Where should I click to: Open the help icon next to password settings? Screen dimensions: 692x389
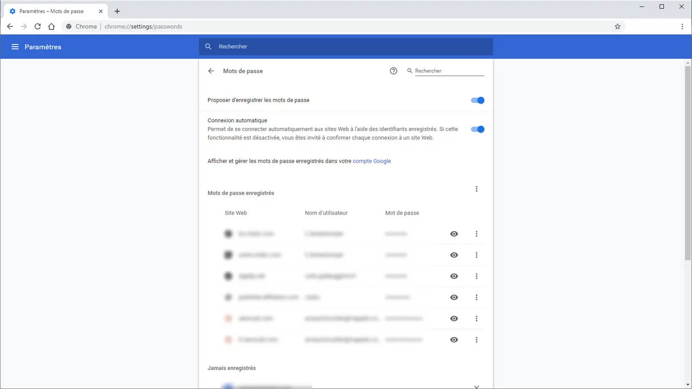click(x=393, y=71)
